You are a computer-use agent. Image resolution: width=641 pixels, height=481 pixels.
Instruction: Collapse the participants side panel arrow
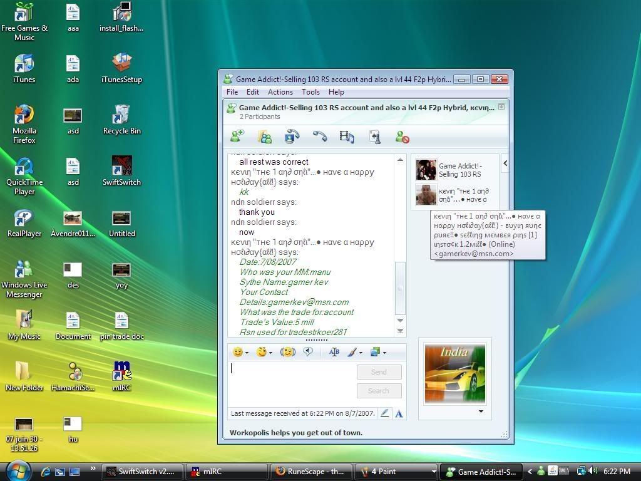click(x=505, y=163)
